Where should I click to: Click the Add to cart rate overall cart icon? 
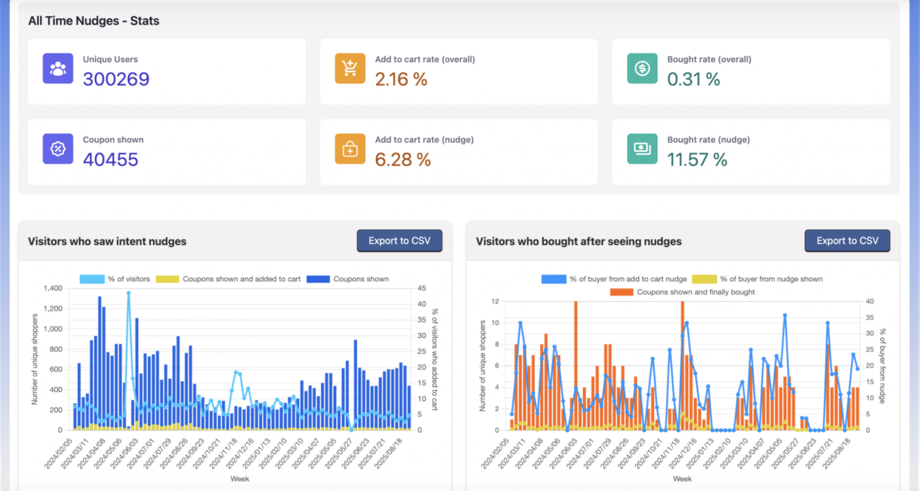350,69
